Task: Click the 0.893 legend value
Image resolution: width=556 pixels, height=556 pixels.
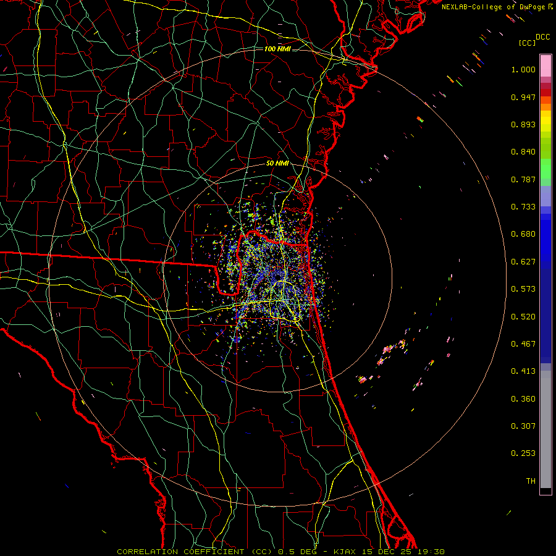Action: tap(523, 124)
